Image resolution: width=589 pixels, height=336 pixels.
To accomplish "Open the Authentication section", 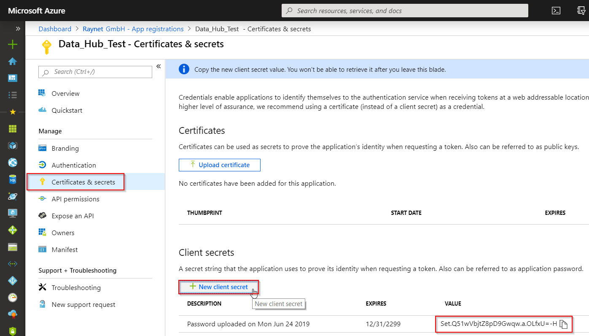I will 75,165.
